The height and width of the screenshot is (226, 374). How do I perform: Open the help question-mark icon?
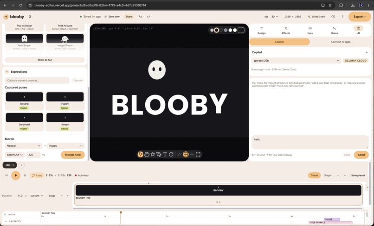coord(333,17)
